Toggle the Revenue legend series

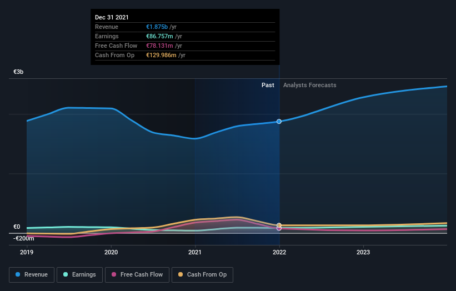32,275
